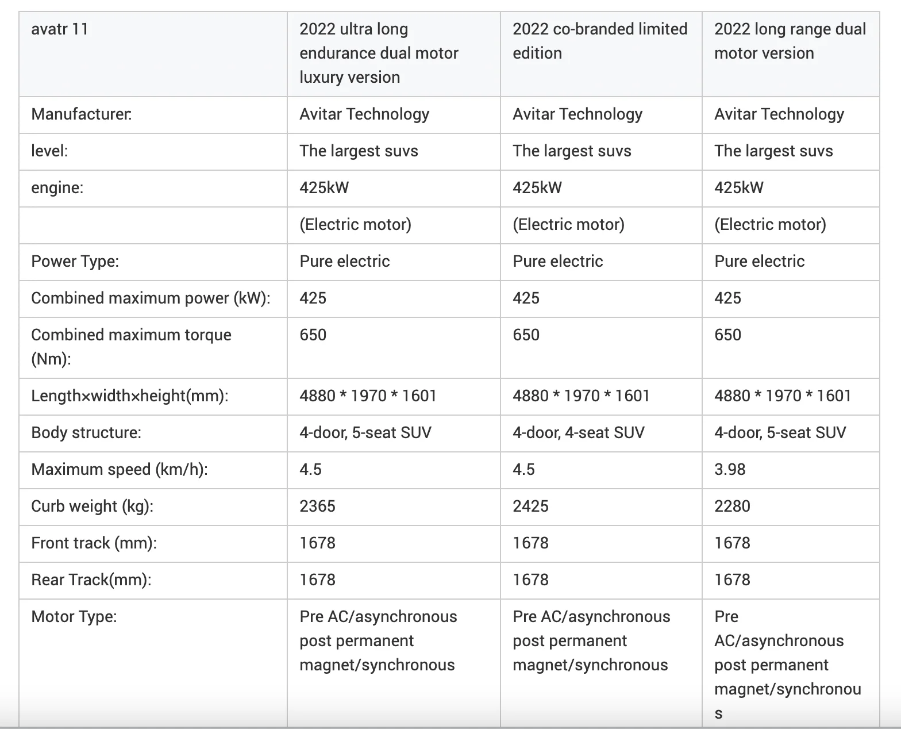Select the "Motor Type:" row label
The width and height of the screenshot is (901, 729).
tap(74, 616)
